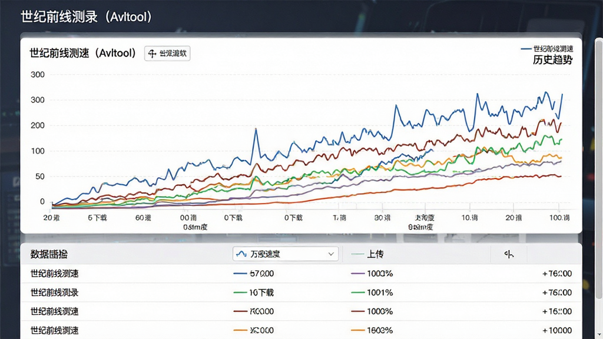
Task: Click the page heading at the top left
Action: [87, 17]
